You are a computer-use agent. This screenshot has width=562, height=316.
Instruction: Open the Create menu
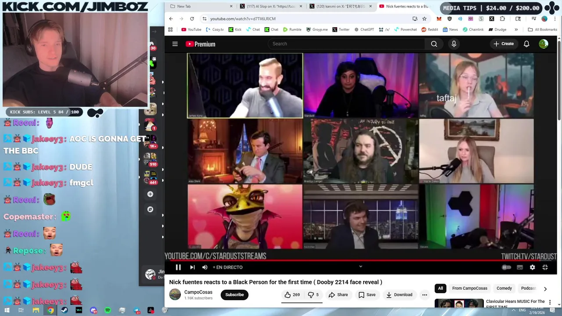pyautogui.click(x=503, y=44)
